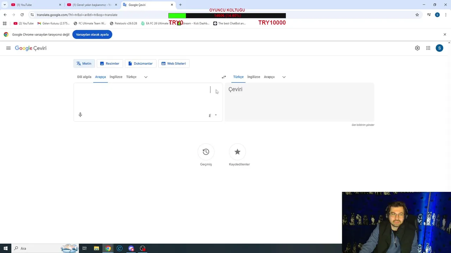Set Chrome as default with Varsayılan olarak ayarla

pos(92,34)
